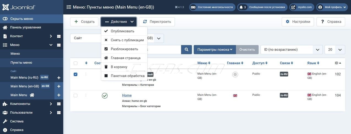This screenshot has width=351, height=134.
Task: Click the search magnifier button
Action: (x=187, y=50)
